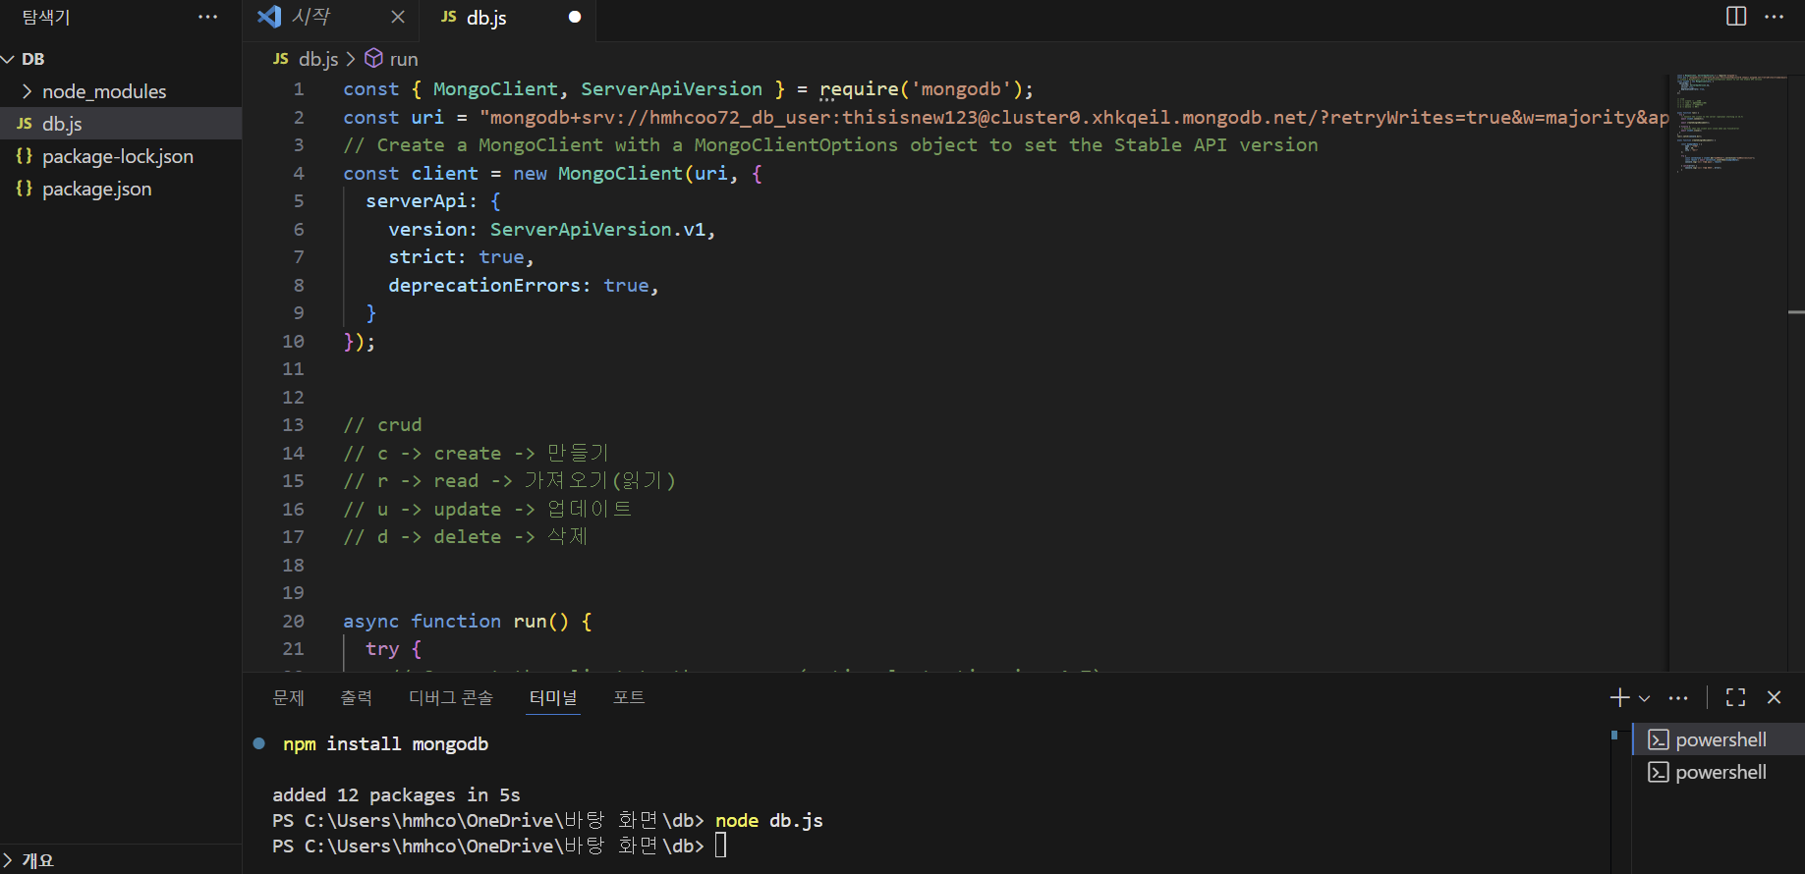Click the split editor right icon
1805x874 pixels.
tap(1736, 17)
